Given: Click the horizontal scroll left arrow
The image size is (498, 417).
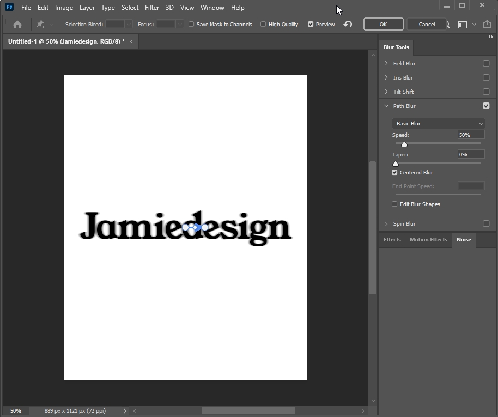Looking at the screenshot, I should click(135, 411).
